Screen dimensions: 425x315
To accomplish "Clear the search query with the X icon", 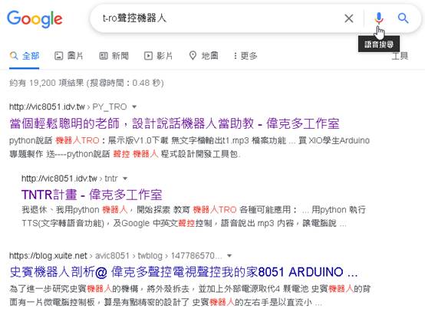I will tap(349, 18).
